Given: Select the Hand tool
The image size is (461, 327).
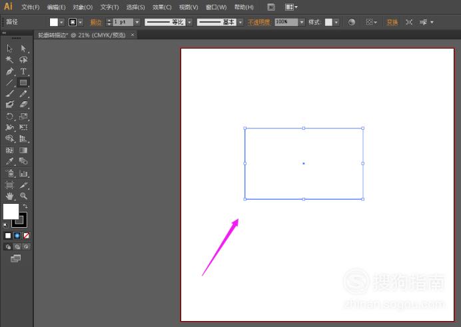Looking at the screenshot, I should pos(10,196).
